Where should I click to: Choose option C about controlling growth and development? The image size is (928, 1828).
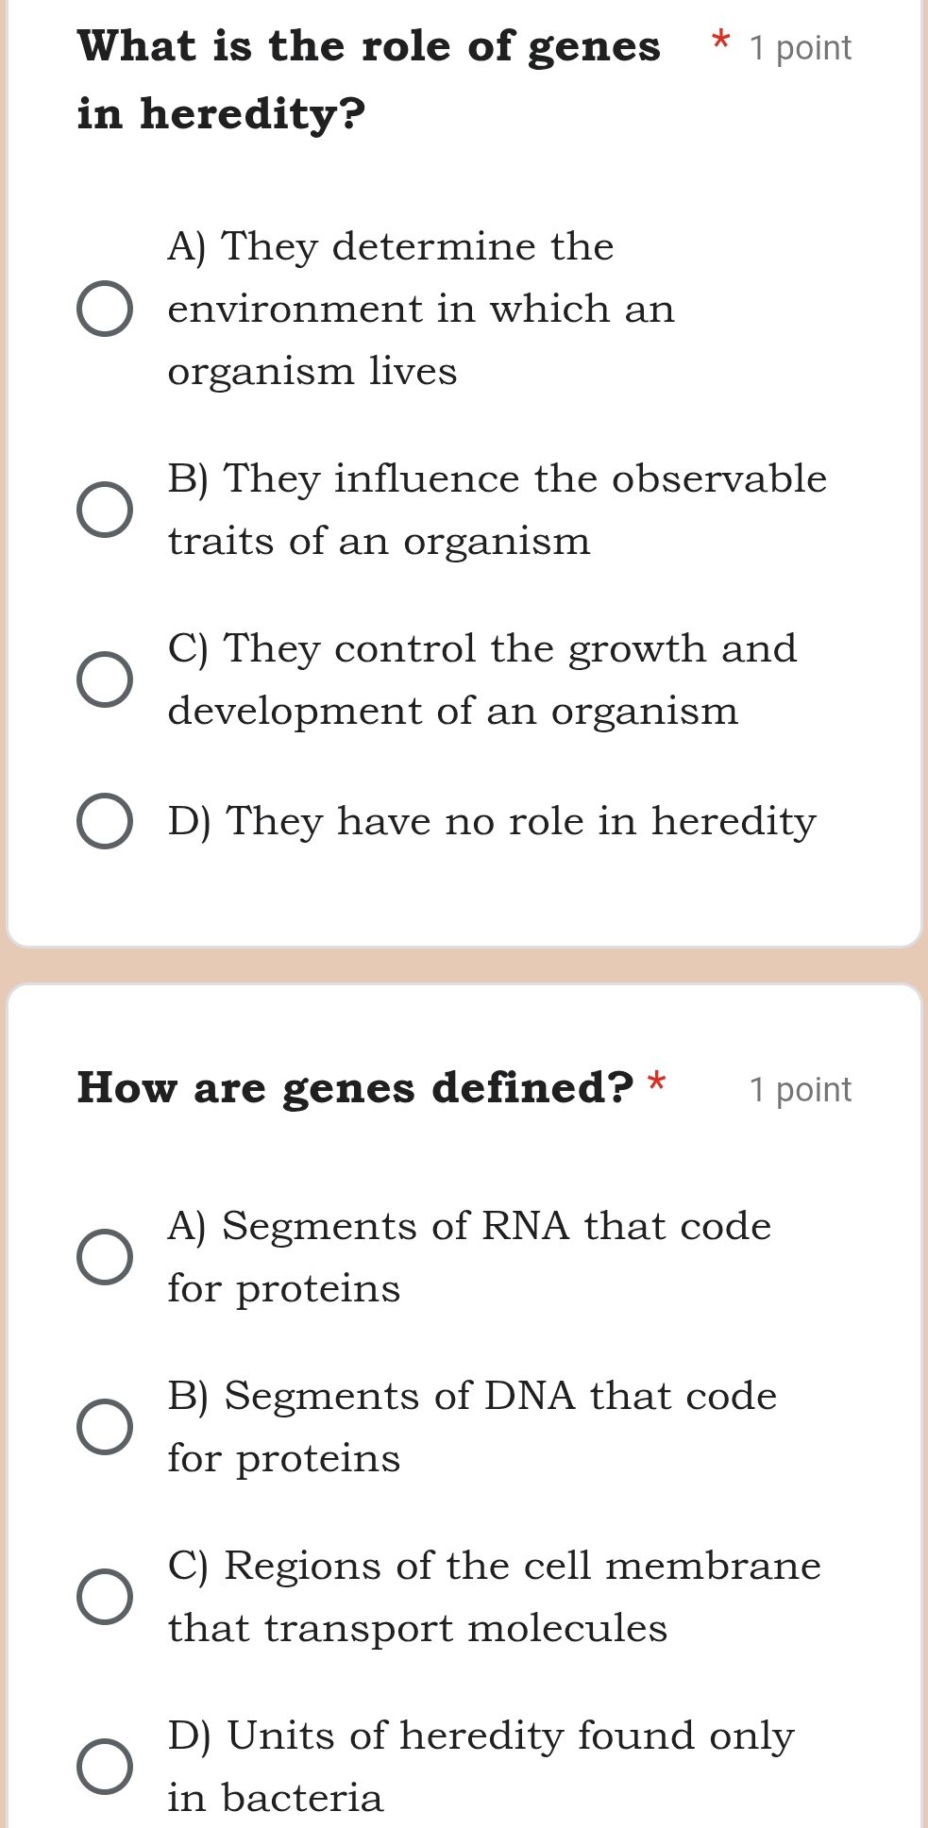click(104, 679)
